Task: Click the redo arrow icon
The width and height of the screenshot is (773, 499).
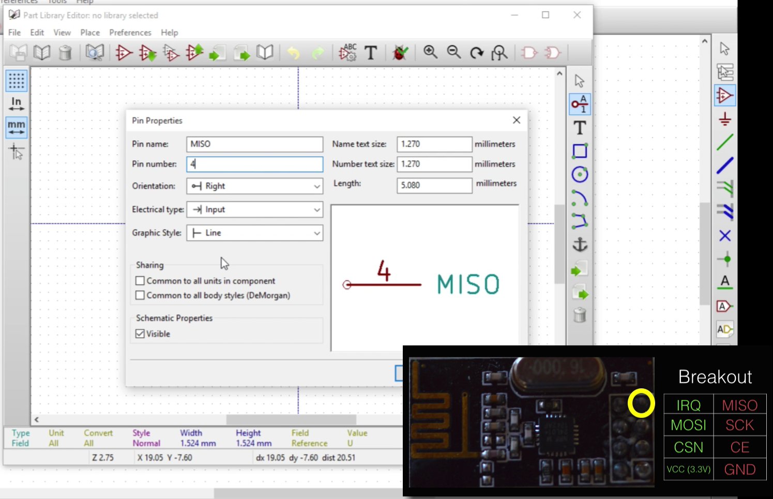Action: (318, 52)
